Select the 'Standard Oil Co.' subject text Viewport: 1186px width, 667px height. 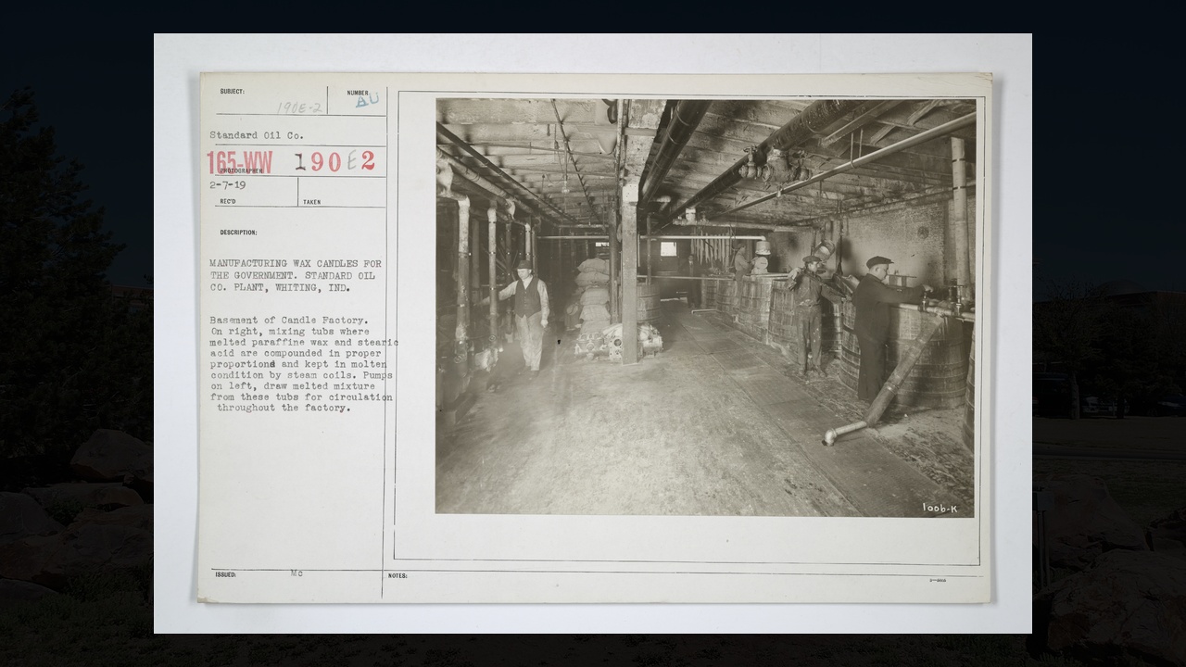click(x=257, y=135)
